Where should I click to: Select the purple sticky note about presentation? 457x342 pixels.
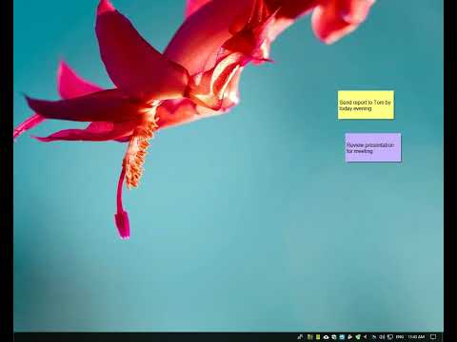pyautogui.click(x=373, y=147)
